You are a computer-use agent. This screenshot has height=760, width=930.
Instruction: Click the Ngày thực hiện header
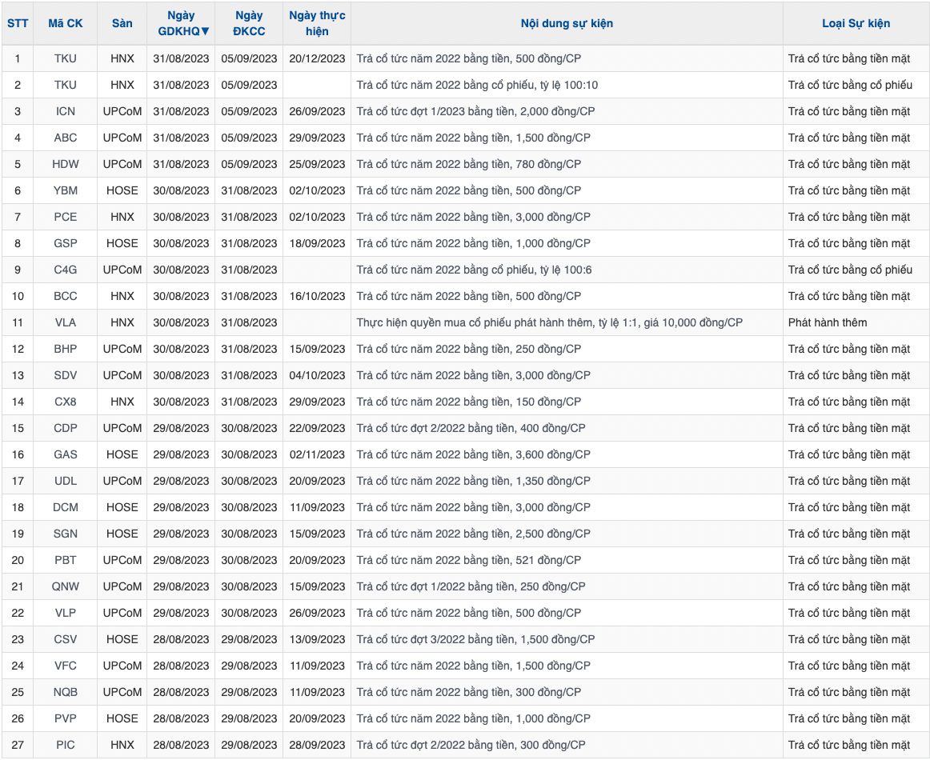(x=317, y=23)
